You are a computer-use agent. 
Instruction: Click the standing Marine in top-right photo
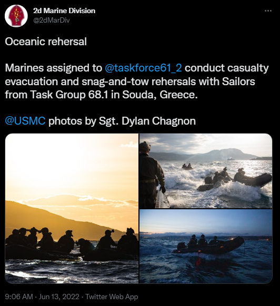pyautogui.click(x=152, y=175)
